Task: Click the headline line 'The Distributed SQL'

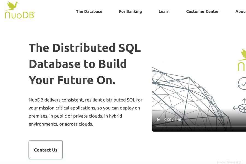Action: point(85,48)
